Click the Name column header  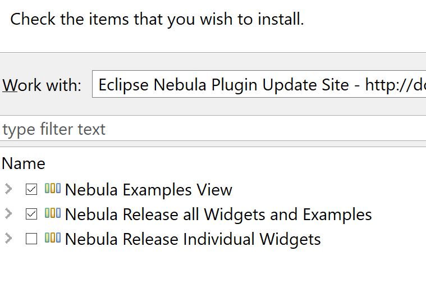pyautogui.click(x=24, y=163)
